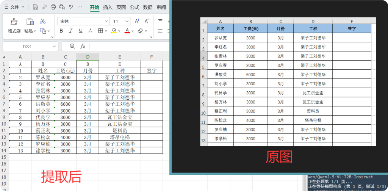Screen dimensions: 388x191
Task: Open clipboard group dialog launcher arrow
Action: click(x=52, y=37)
